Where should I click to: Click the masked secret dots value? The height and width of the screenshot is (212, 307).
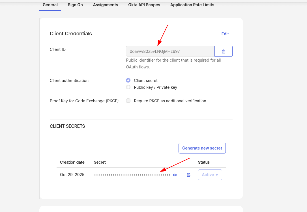132,175
